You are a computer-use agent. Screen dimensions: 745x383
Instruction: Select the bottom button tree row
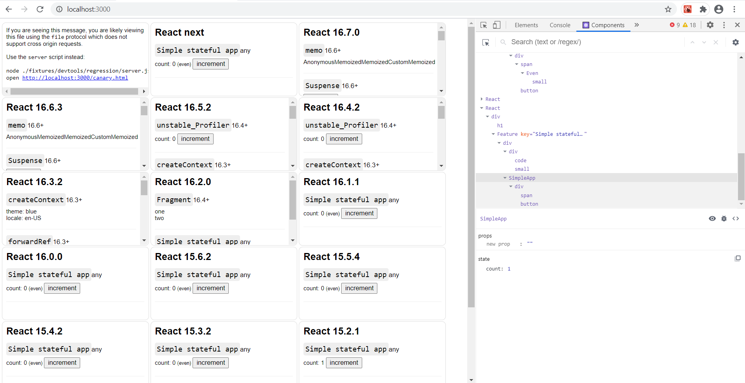click(x=607, y=204)
